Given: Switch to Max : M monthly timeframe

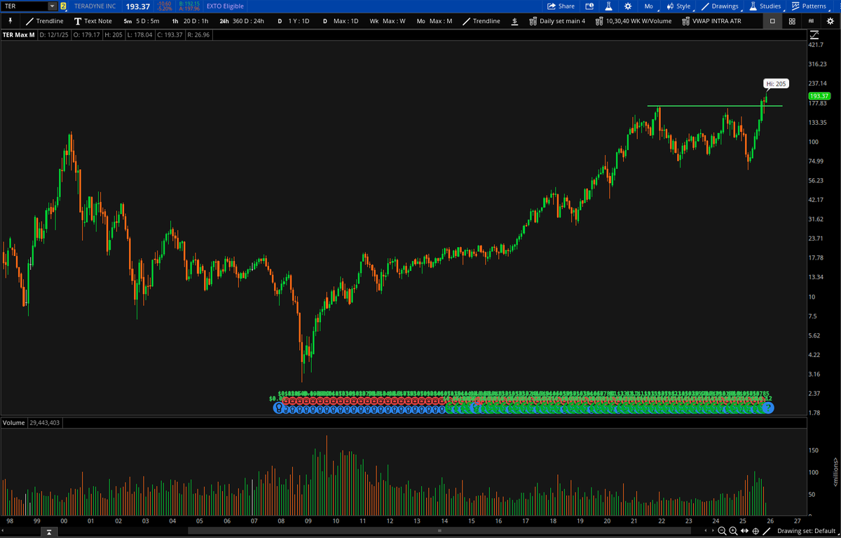Looking at the screenshot, I should click(x=435, y=21).
